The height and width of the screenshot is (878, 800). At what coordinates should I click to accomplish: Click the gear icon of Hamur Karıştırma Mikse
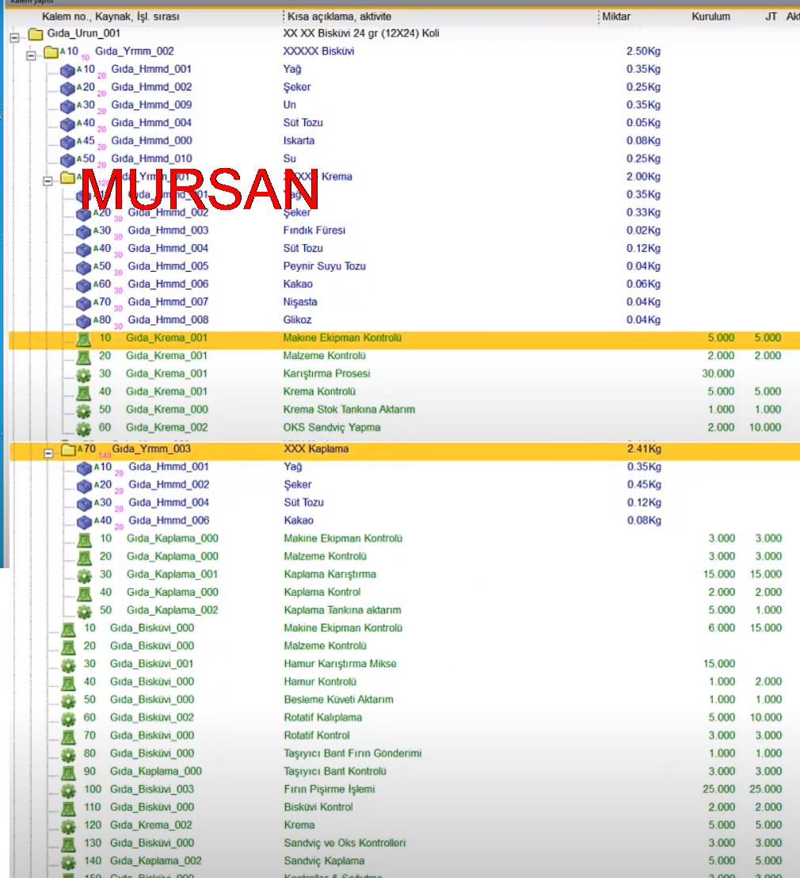[68, 665]
